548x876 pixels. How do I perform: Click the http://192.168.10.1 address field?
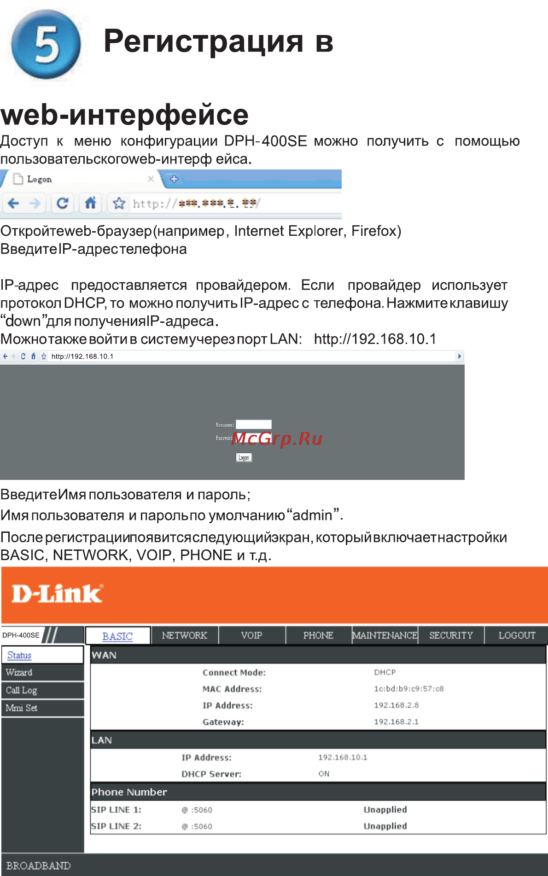(x=252, y=356)
